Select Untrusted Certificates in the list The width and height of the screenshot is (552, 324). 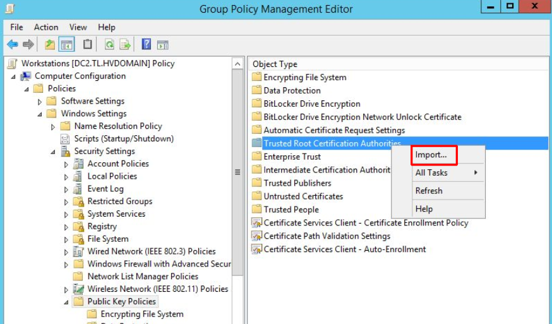click(303, 196)
